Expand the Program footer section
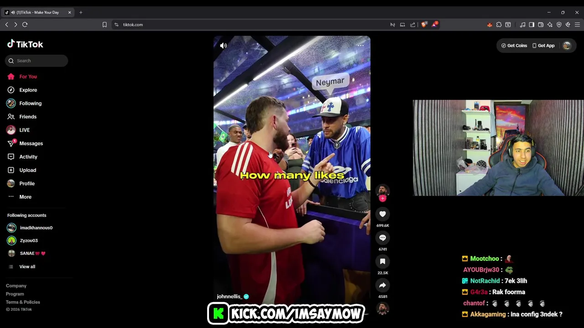 [15, 294]
